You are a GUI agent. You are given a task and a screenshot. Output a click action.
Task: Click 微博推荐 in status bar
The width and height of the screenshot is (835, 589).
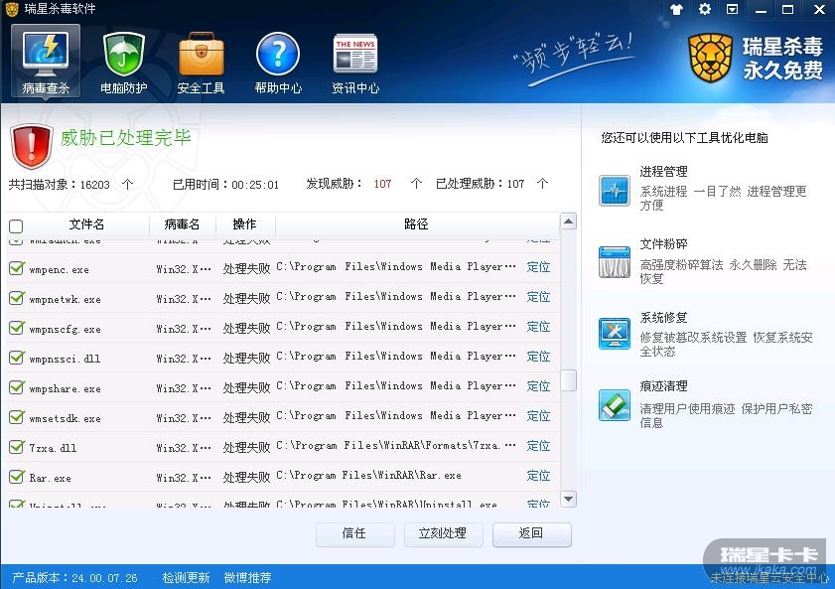pyautogui.click(x=247, y=578)
